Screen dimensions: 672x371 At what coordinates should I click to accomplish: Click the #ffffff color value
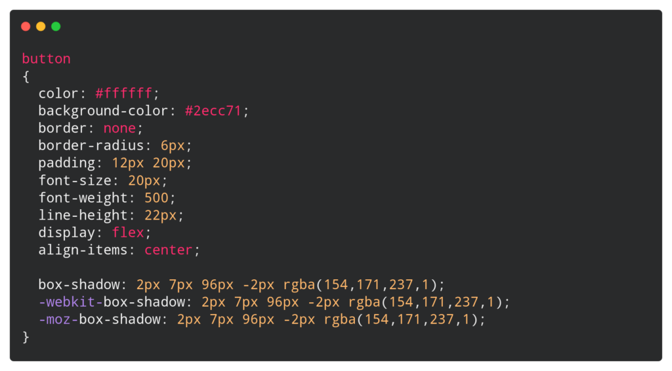123,94
